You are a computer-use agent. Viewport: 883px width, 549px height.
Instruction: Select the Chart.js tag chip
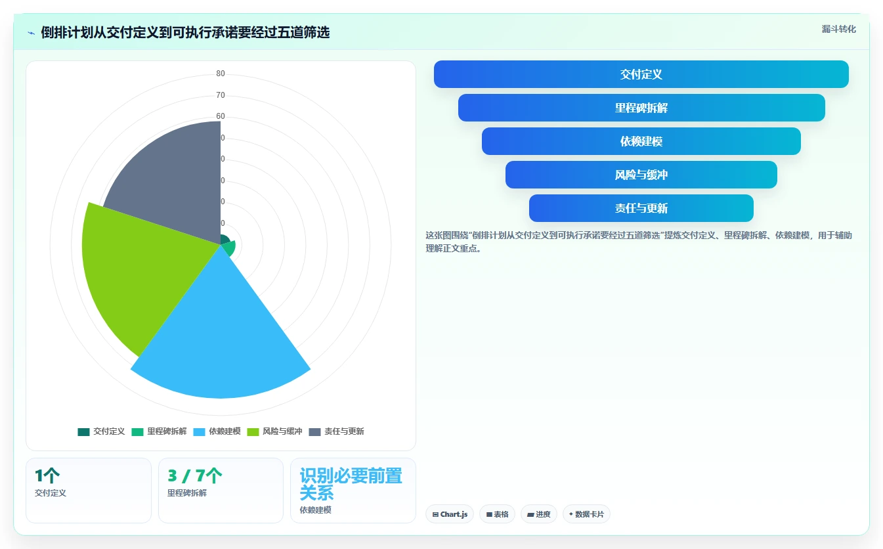pyautogui.click(x=450, y=514)
